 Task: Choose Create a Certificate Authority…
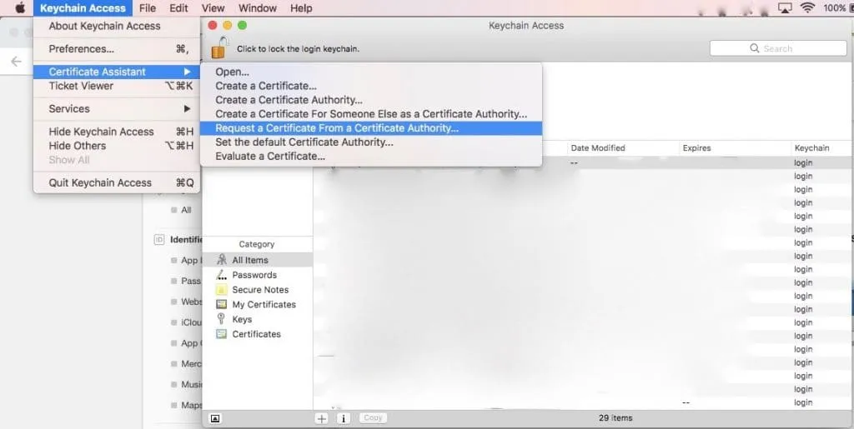[x=371, y=100]
